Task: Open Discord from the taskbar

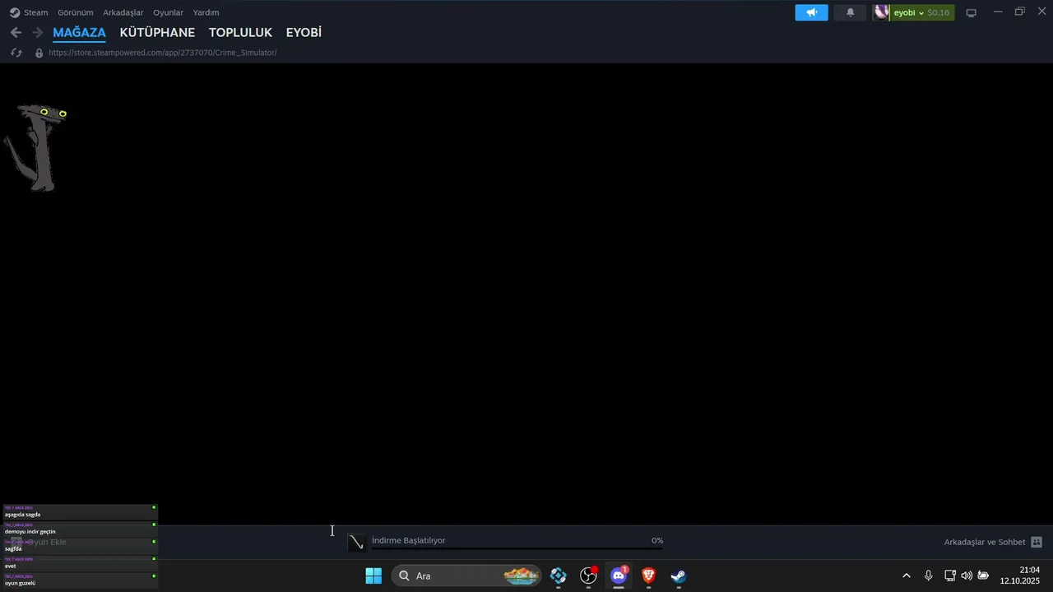Action: (619, 576)
